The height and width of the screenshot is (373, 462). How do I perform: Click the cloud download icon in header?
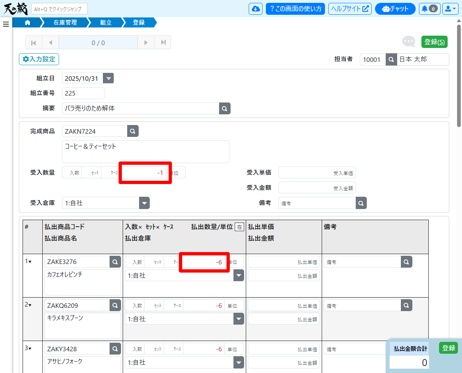(x=256, y=9)
